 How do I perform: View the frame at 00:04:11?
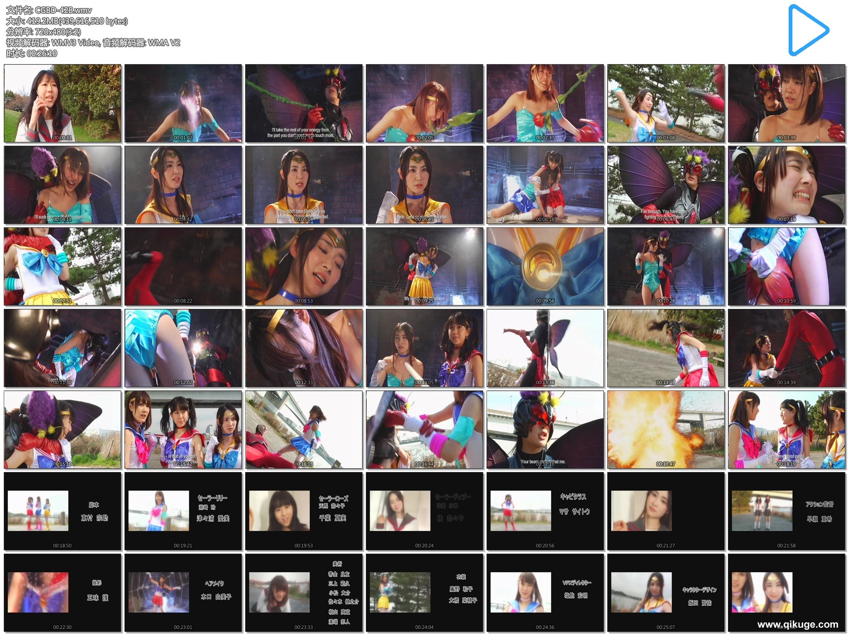pyautogui.click(x=62, y=185)
